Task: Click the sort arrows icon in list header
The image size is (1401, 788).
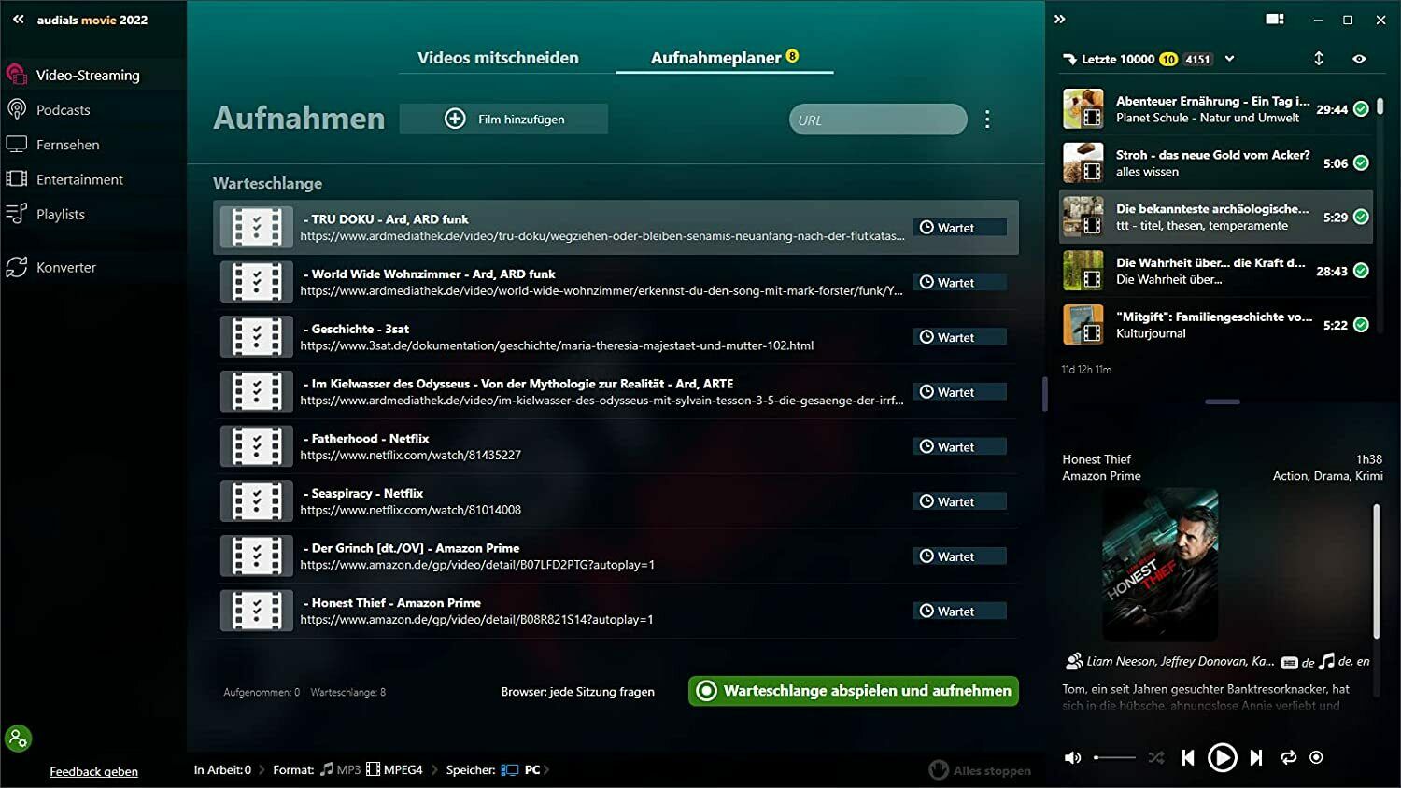Action: click(x=1319, y=59)
